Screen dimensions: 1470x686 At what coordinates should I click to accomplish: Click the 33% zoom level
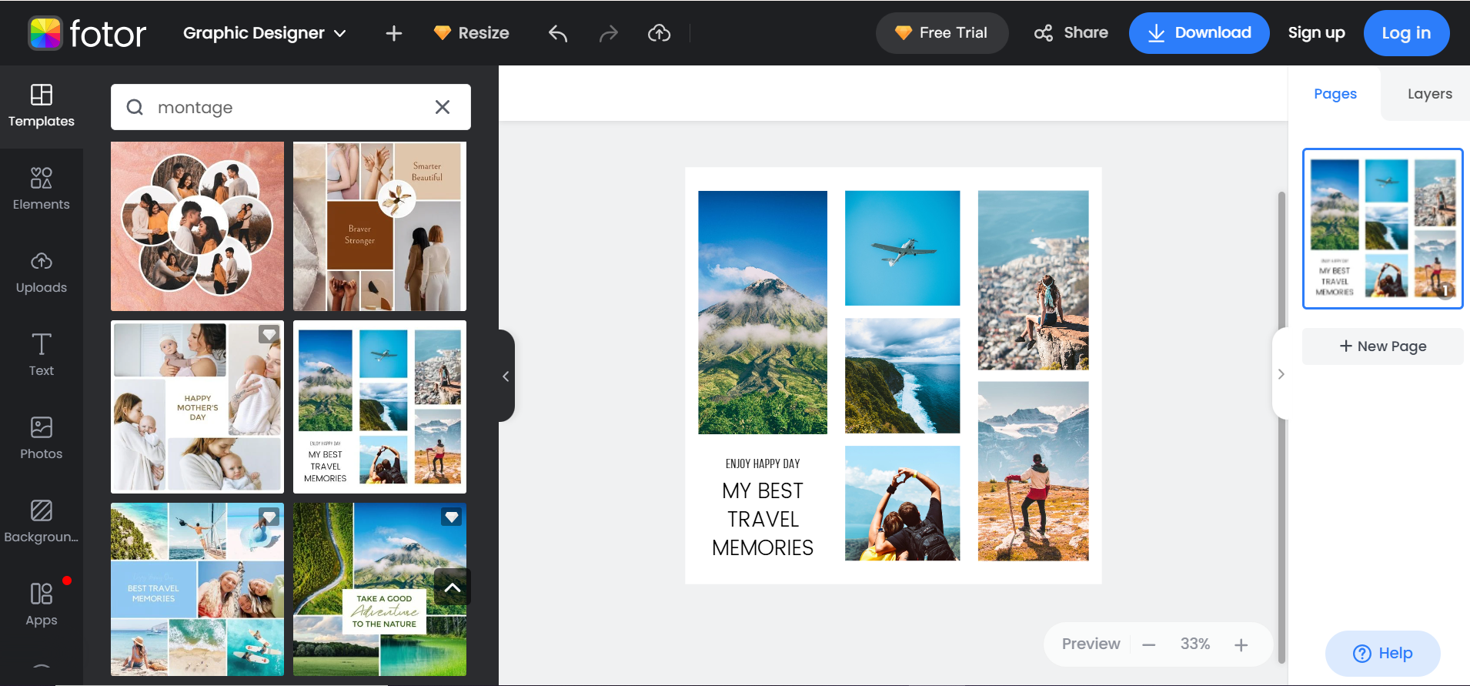tap(1195, 644)
